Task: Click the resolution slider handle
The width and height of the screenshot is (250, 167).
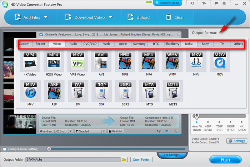Action: coord(196,116)
